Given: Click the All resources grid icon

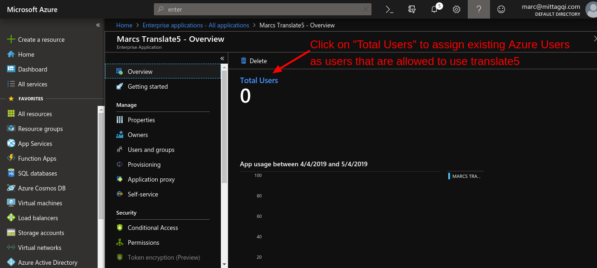Looking at the screenshot, I should point(11,114).
